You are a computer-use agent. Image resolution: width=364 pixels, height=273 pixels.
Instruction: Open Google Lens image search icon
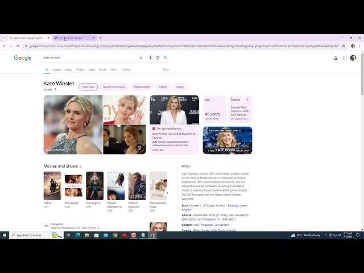click(158, 58)
